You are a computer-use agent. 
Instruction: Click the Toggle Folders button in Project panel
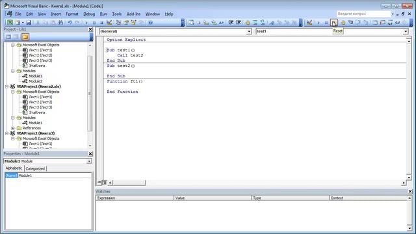(x=25, y=36)
